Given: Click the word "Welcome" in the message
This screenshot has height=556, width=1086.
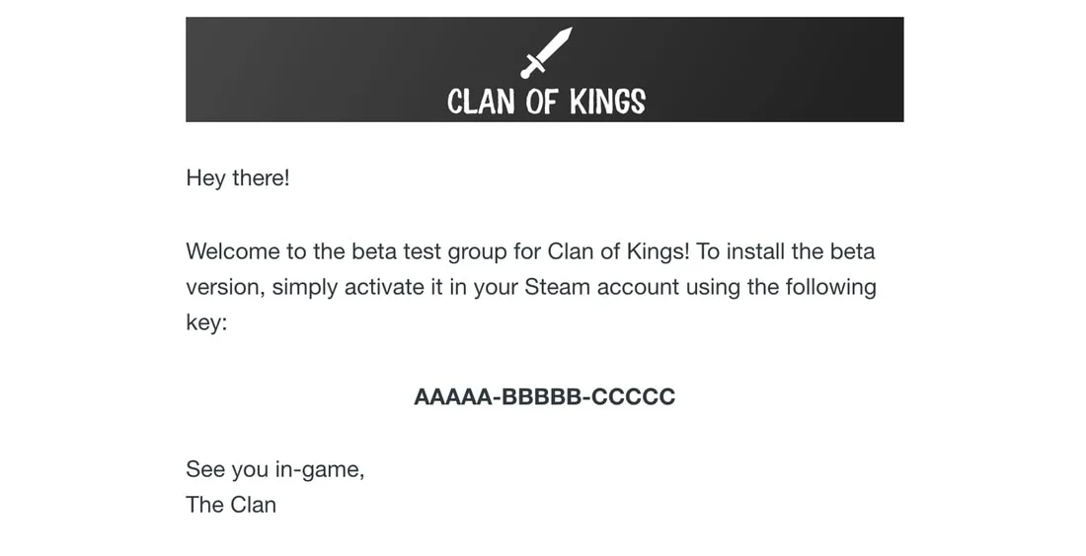Looking at the screenshot, I should [232, 251].
